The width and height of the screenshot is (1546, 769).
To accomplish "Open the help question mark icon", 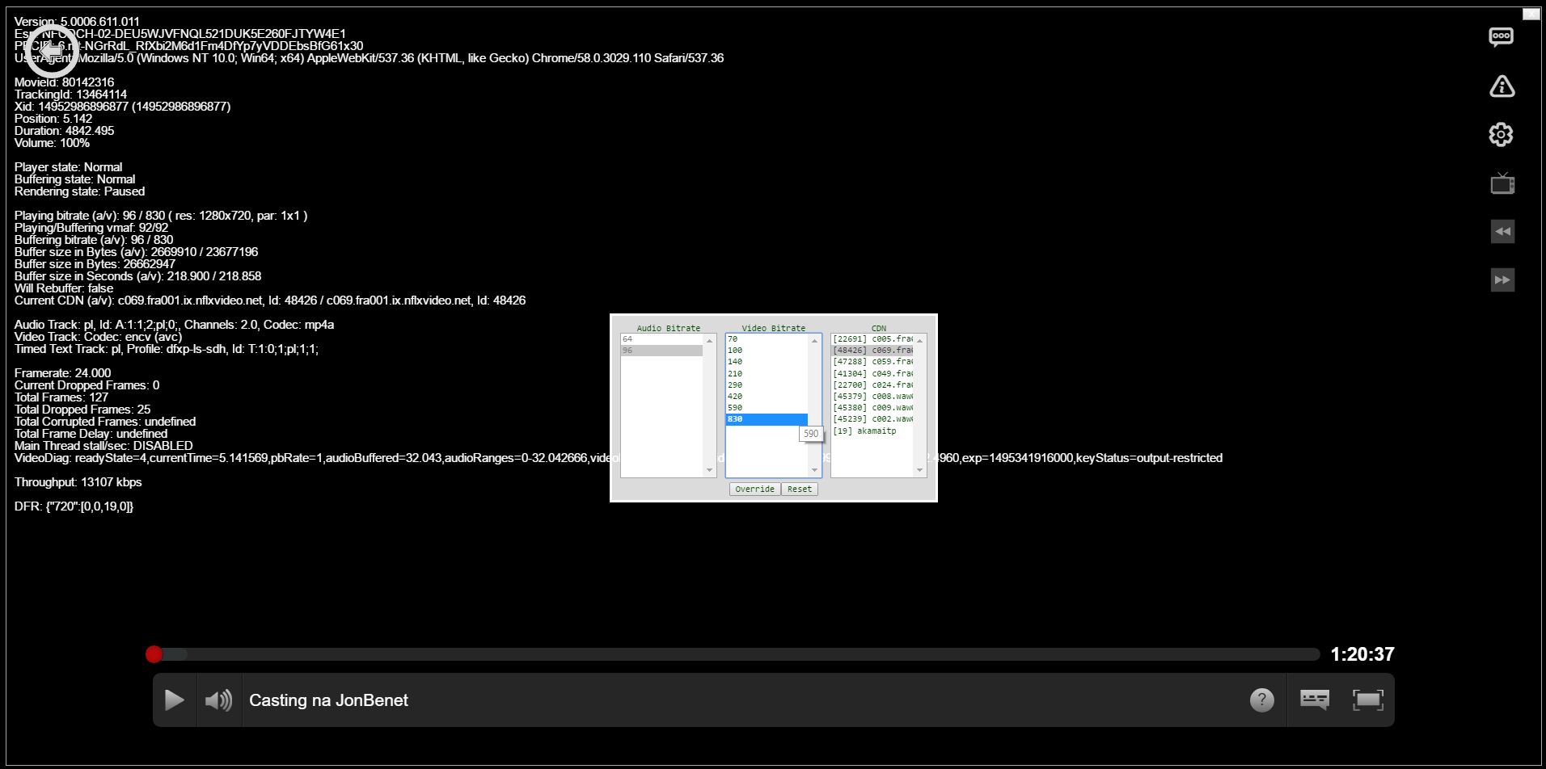I will tap(1261, 700).
